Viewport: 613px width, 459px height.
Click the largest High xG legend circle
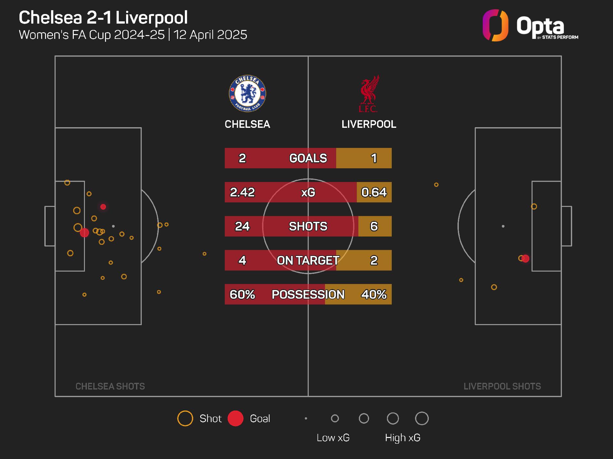[x=422, y=419]
